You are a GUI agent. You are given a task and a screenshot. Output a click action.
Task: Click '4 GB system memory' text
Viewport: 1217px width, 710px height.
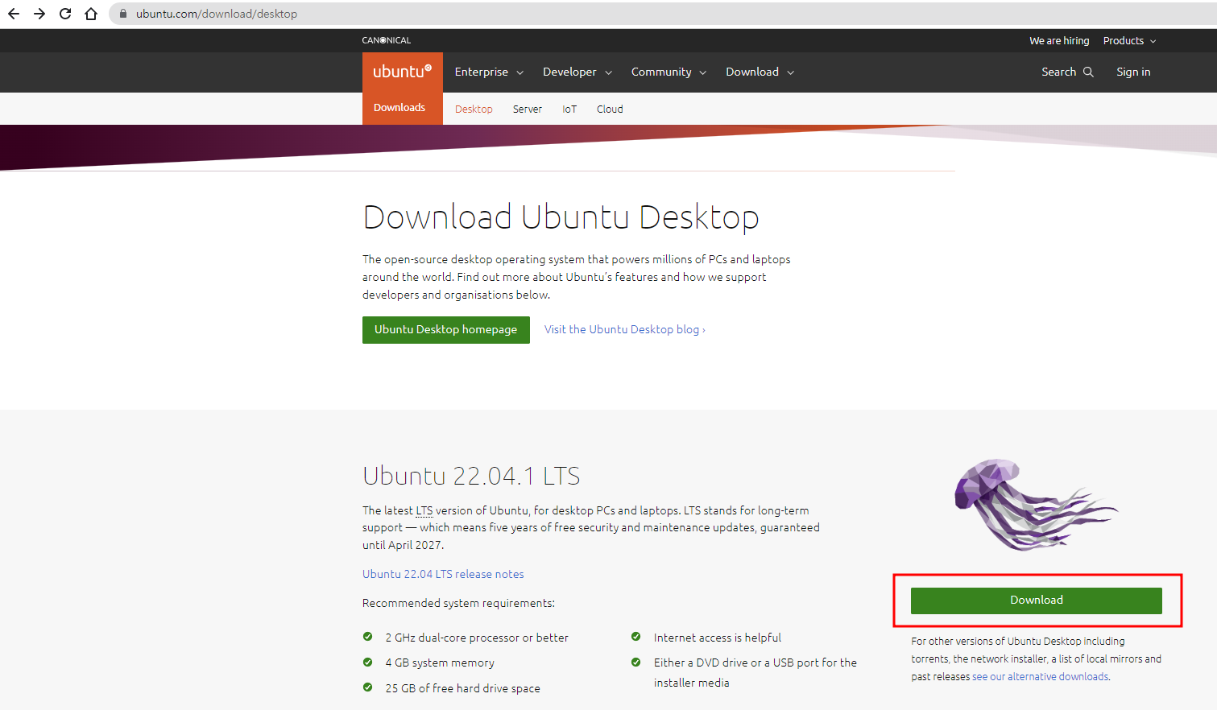click(x=440, y=663)
